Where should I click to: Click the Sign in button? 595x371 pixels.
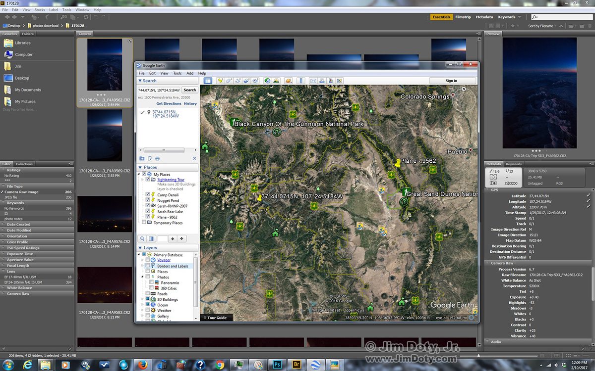coord(452,81)
